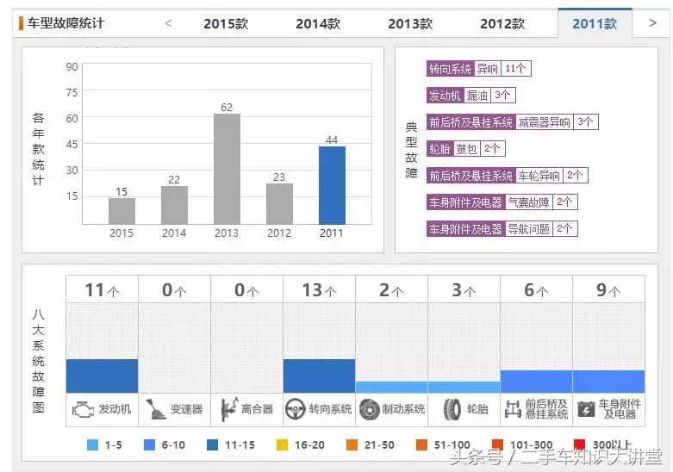Click the 2个 count above 制动系统

391,290
